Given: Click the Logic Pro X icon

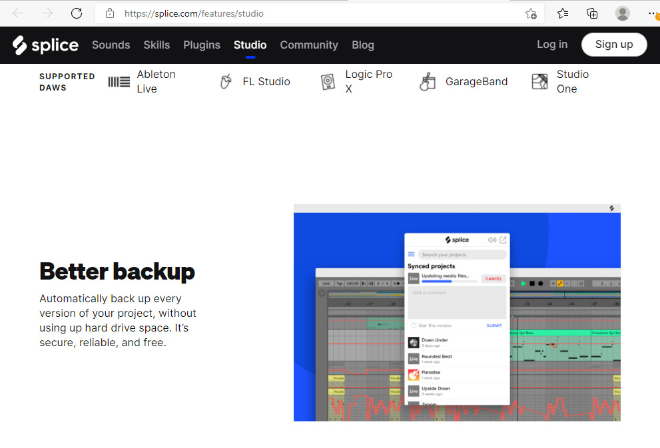Looking at the screenshot, I should (328, 82).
